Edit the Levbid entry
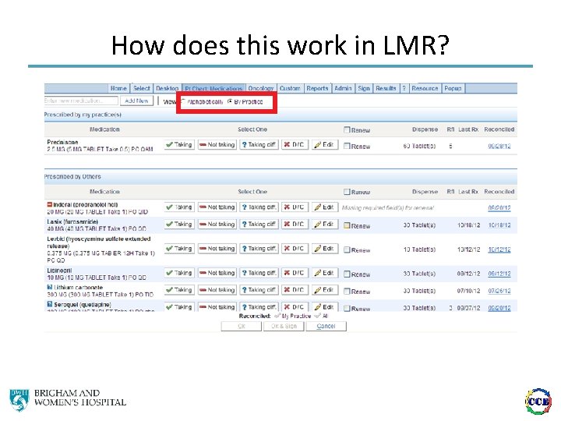The height and width of the screenshot is (421, 561). point(324,249)
